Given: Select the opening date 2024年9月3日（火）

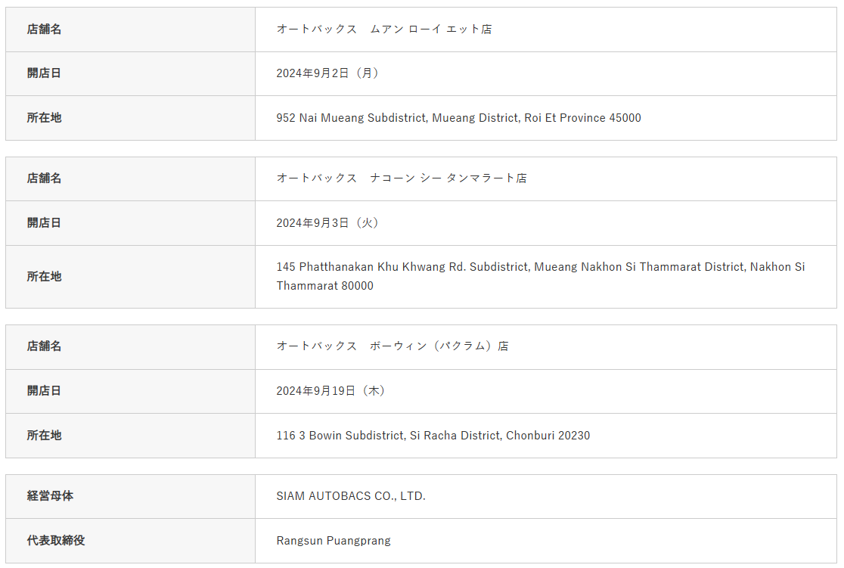Looking at the screenshot, I should point(327,223).
